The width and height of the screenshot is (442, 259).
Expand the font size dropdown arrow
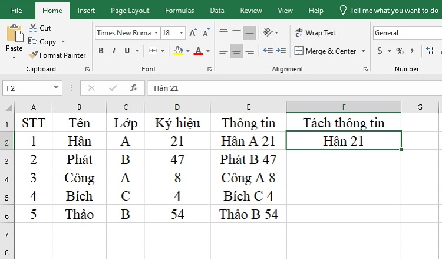(182, 33)
